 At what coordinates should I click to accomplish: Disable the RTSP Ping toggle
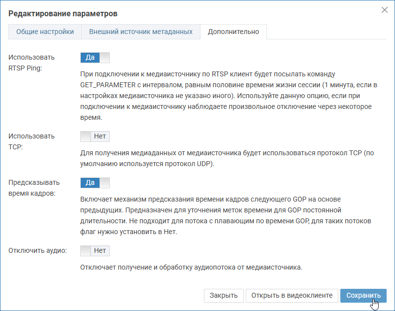95,58
